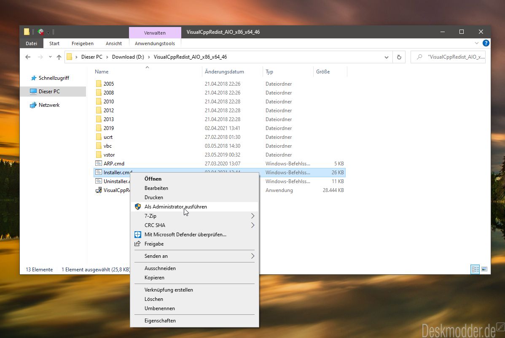Choose Als Administrator ausführen

coord(175,207)
